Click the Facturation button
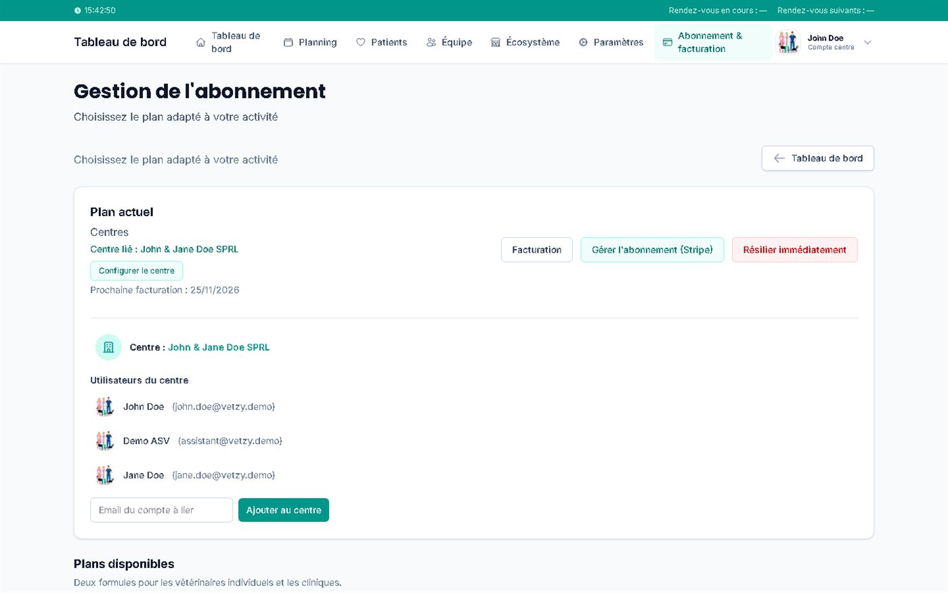The width and height of the screenshot is (948, 593). point(537,249)
